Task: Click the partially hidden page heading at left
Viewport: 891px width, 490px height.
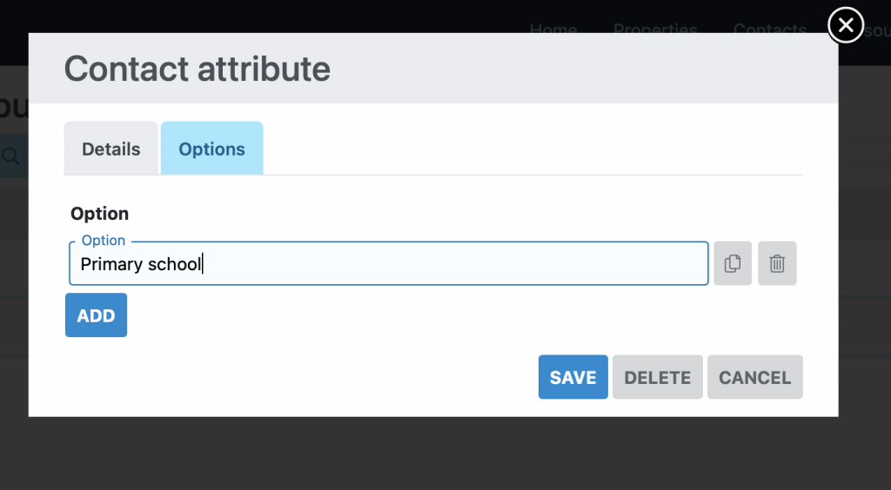Action: [12, 106]
